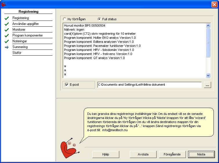Go to the Monitorer step
The height and width of the screenshot is (163, 219).
coord(19,30)
